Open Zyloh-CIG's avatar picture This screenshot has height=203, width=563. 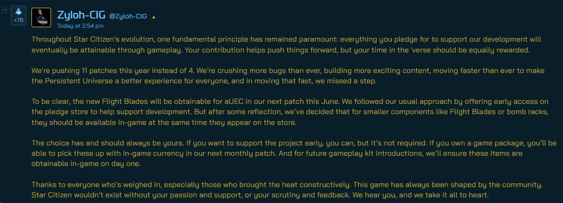pyautogui.click(x=41, y=17)
